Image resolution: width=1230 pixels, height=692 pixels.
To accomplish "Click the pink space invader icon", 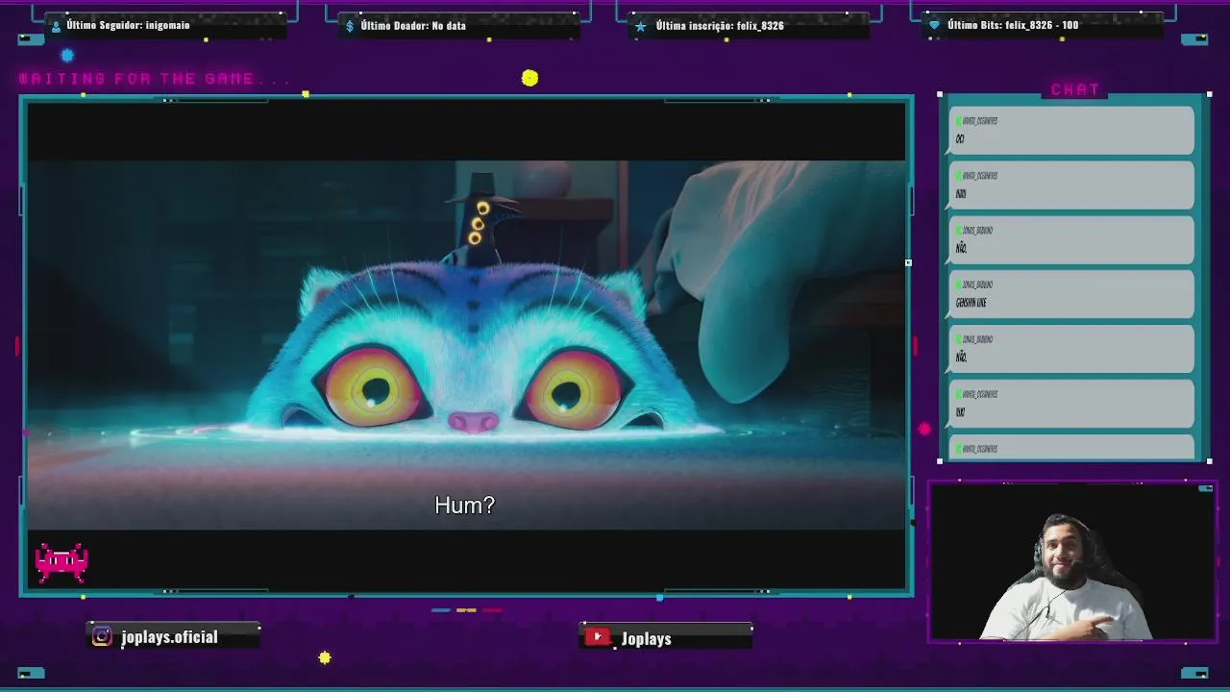I will pyautogui.click(x=61, y=562).
